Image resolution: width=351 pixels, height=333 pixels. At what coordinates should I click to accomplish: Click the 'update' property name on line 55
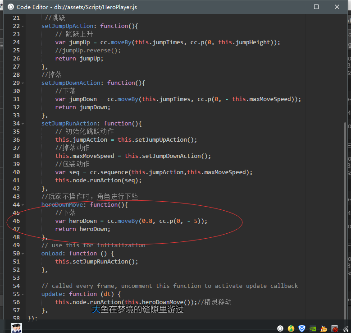(52, 294)
